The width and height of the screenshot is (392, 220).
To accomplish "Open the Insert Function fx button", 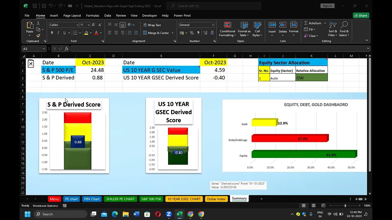I will tap(66, 49).
